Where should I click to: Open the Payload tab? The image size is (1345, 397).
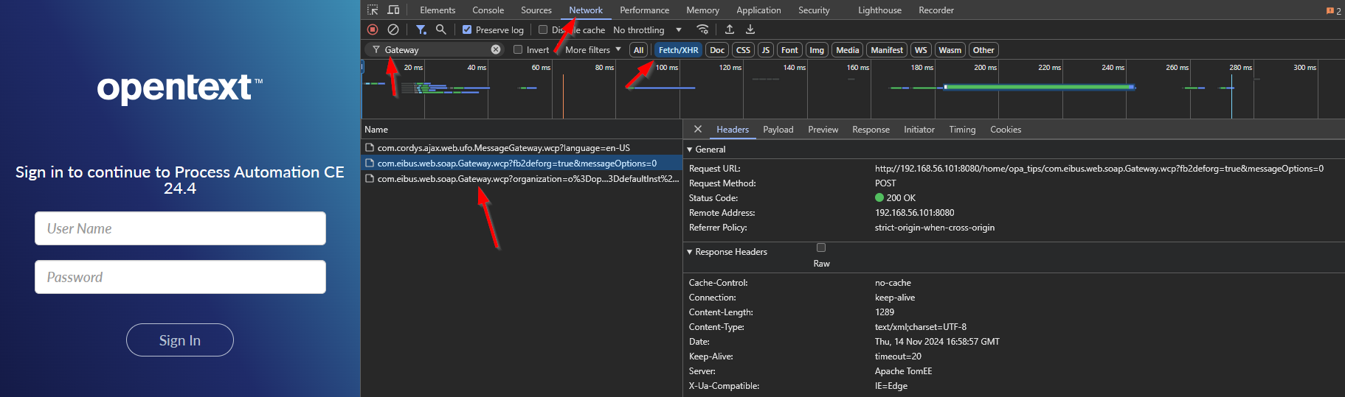(x=778, y=130)
